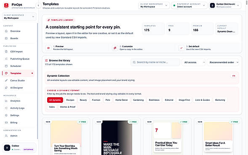Image resolution: width=248 pixels, height=155 pixels.
Task: Click the Preview eye icon
Action: pyautogui.click(x=48, y=48)
